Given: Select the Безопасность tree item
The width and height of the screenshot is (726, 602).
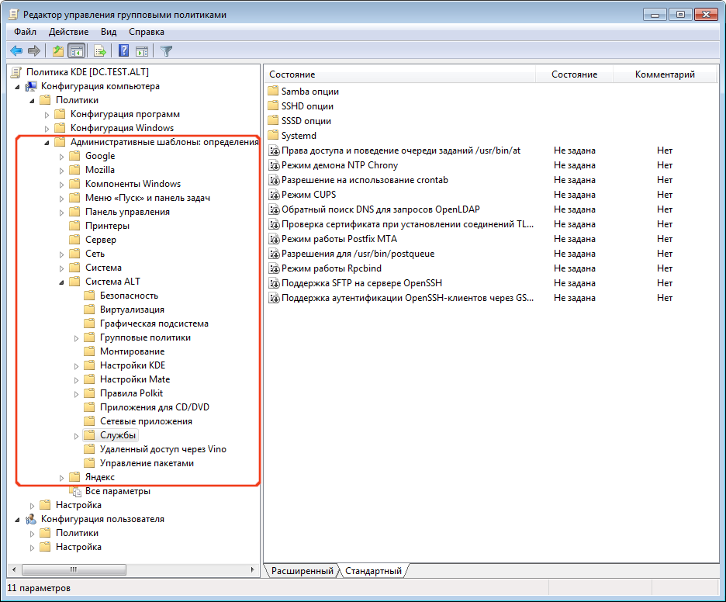Looking at the screenshot, I should 130,296.
